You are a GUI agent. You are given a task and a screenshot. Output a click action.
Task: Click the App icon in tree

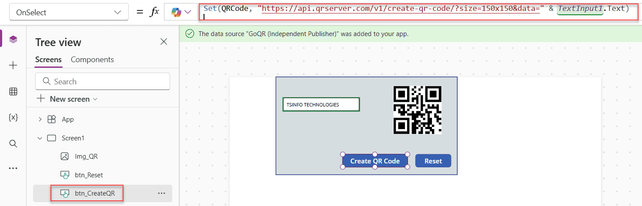(52, 119)
